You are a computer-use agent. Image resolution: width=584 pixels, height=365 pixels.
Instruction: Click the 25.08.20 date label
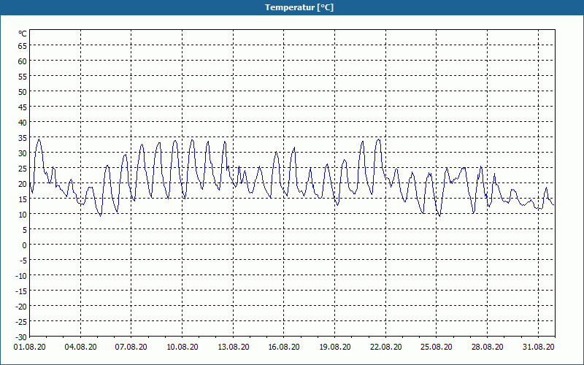click(436, 347)
